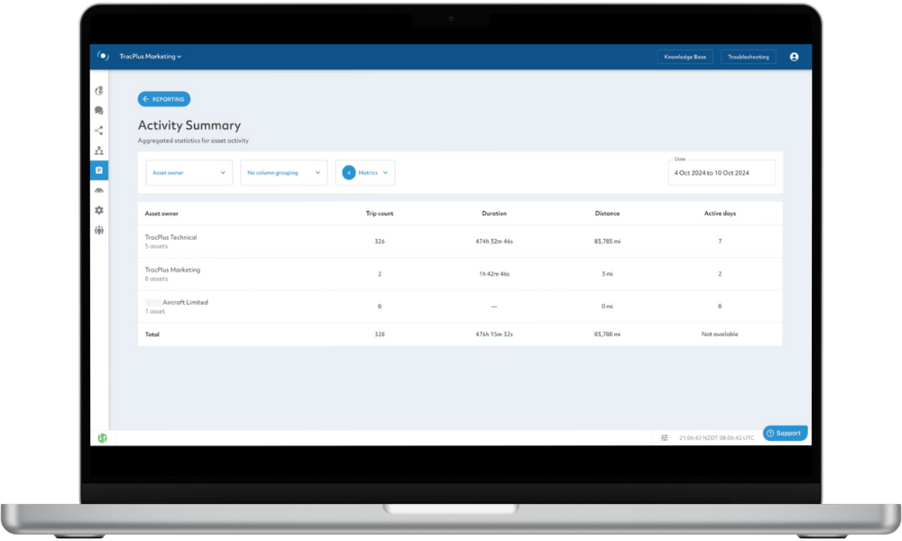
Task: Click the back arrow in Reporting button
Action: click(x=145, y=99)
